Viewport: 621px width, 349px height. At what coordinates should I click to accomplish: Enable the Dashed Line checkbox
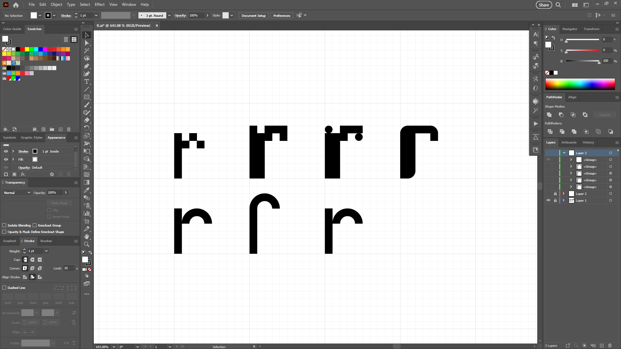tap(4, 288)
